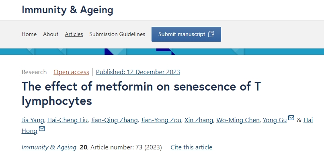Open the Home menu item
The width and height of the screenshot is (324, 155).
coord(29,34)
